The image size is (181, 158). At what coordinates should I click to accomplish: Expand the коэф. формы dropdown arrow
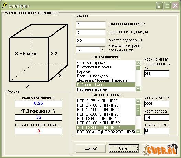coord(102,49)
